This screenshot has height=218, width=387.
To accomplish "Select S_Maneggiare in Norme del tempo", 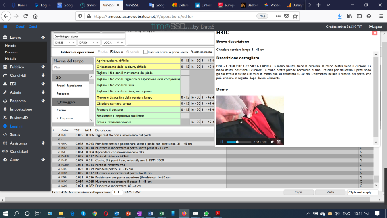I will point(70,102).
